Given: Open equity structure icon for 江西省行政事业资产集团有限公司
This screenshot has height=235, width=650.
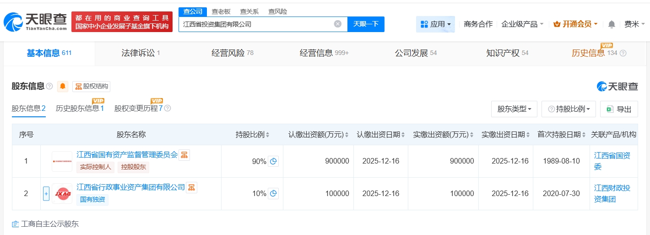Looking at the screenshot, I should pyautogui.click(x=191, y=187).
